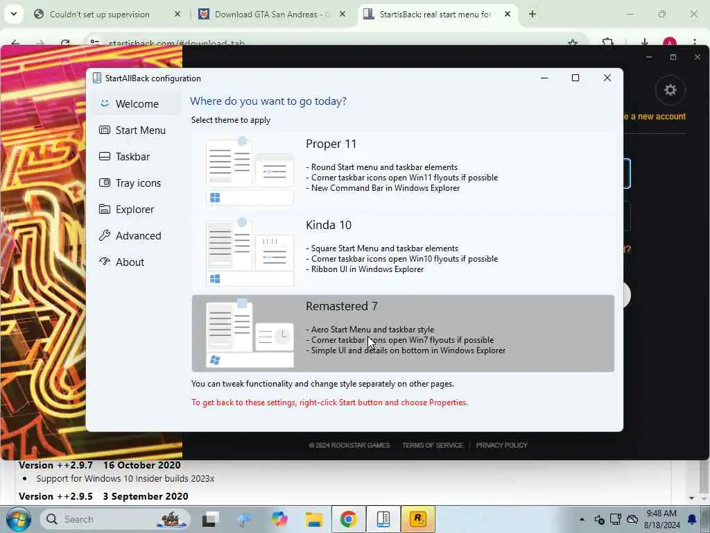
Task: Open the About page in StartAllBack
Action: [x=137, y=262]
